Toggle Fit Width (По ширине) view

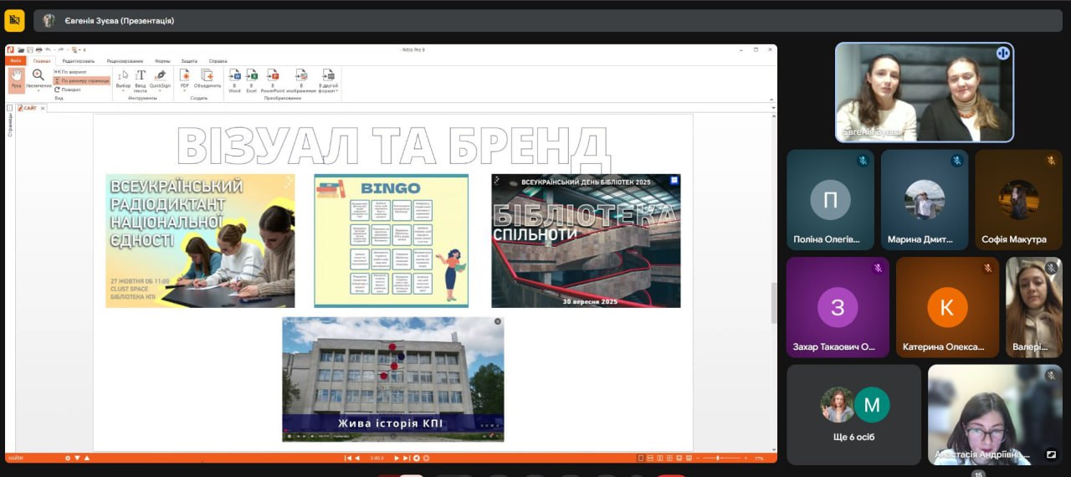(x=73, y=72)
